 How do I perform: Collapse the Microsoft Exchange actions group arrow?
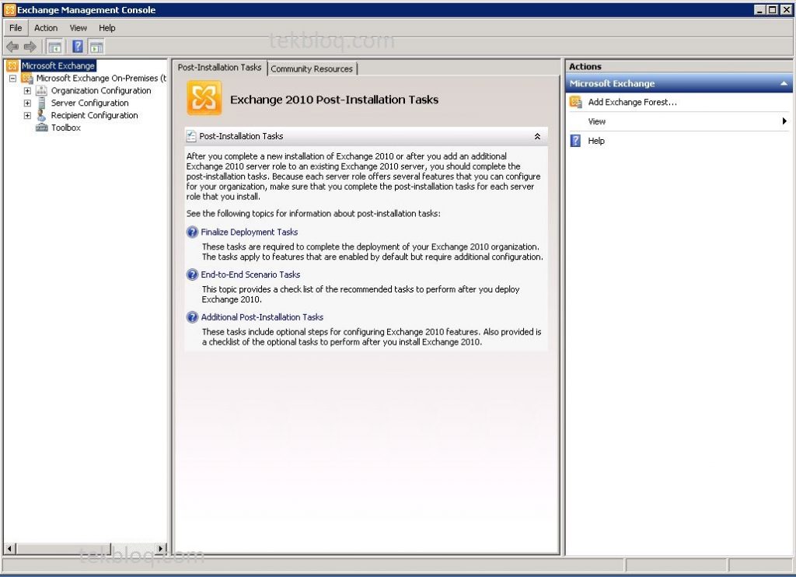[x=784, y=83]
